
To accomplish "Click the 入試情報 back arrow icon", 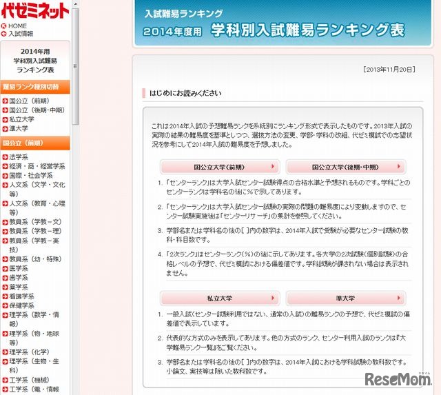I will [x=3, y=34].
